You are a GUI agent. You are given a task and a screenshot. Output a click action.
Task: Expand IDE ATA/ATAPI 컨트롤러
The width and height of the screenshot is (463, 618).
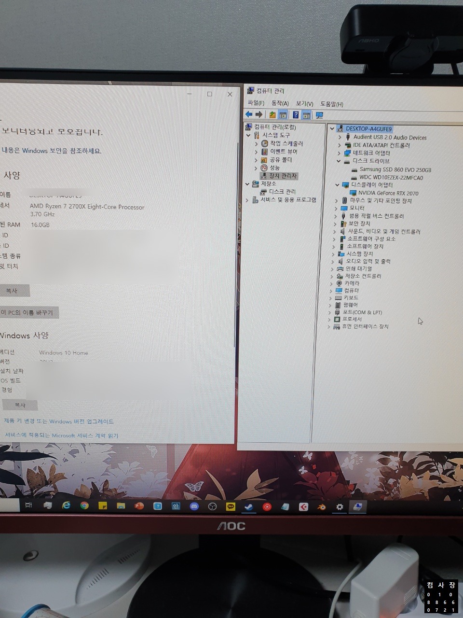pyautogui.click(x=339, y=145)
